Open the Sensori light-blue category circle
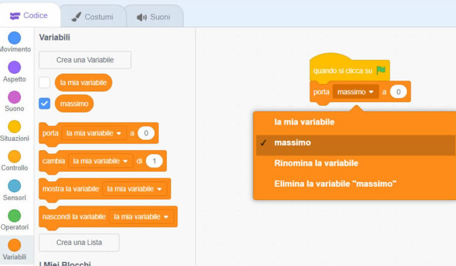Viewport: 456px width, 266px height. tap(15, 186)
